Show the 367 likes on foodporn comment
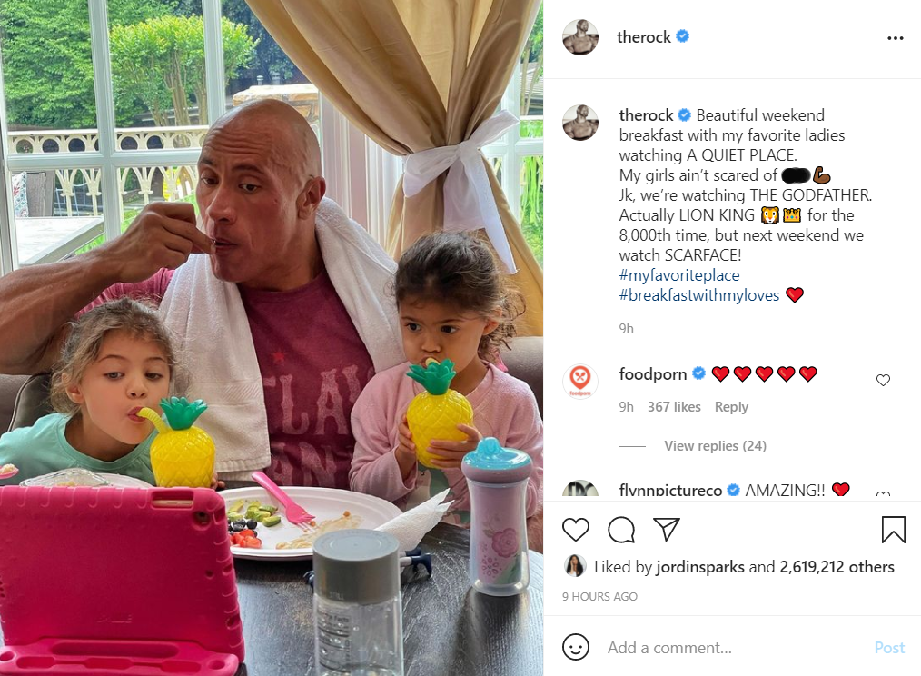 [x=674, y=407]
